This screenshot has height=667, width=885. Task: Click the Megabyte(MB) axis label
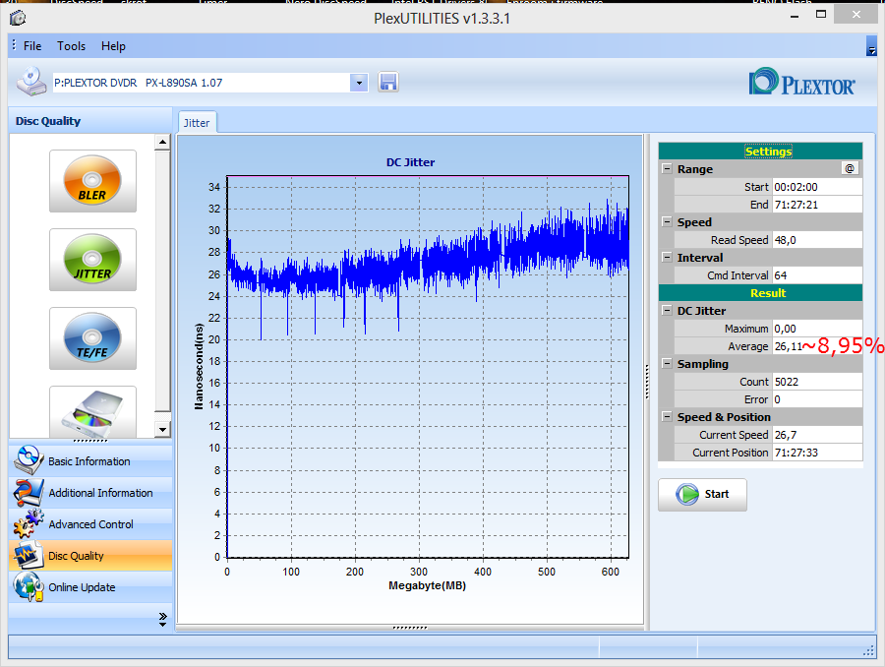[428, 585]
